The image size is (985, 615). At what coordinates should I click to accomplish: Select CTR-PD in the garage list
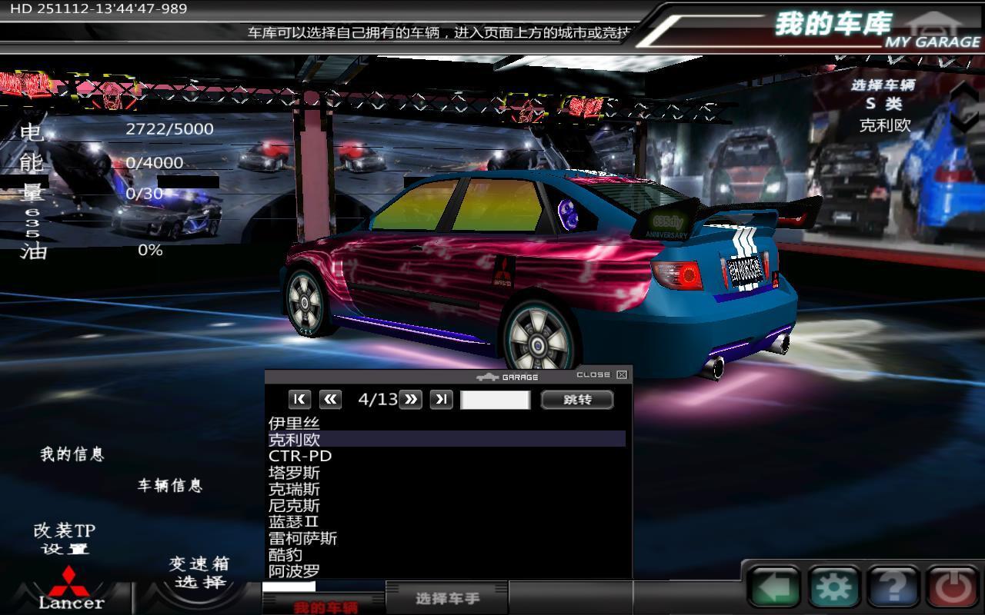tap(300, 456)
